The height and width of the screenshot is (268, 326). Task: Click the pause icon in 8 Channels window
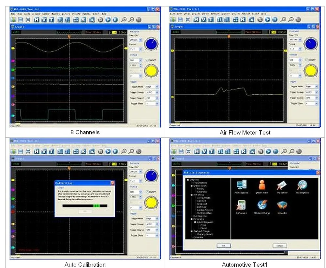[x=115, y=20]
